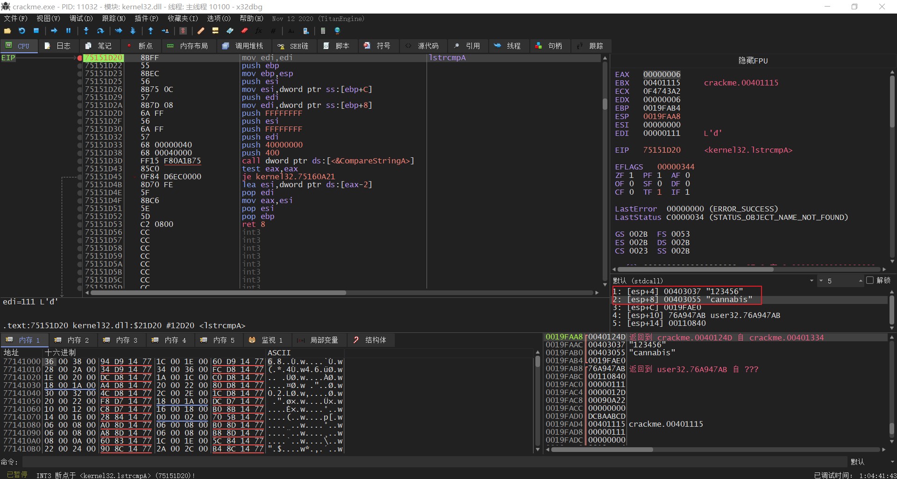Click the open file folder icon
Image resolution: width=897 pixels, height=479 pixels.
[7, 31]
